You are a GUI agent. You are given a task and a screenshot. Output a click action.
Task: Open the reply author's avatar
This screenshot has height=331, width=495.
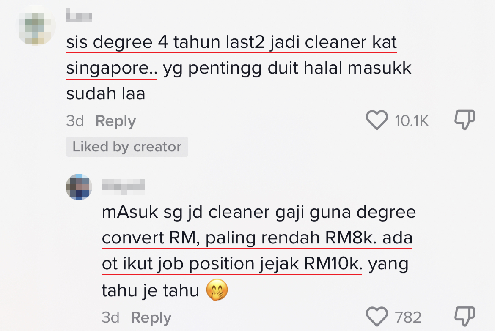(79, 186)
